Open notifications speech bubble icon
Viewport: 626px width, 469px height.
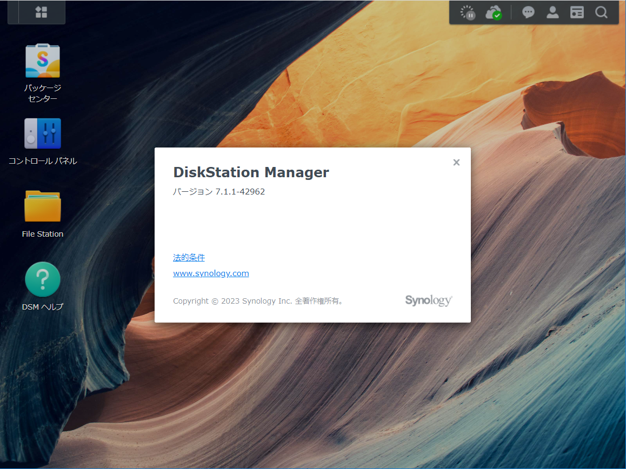tap(528, 12)
